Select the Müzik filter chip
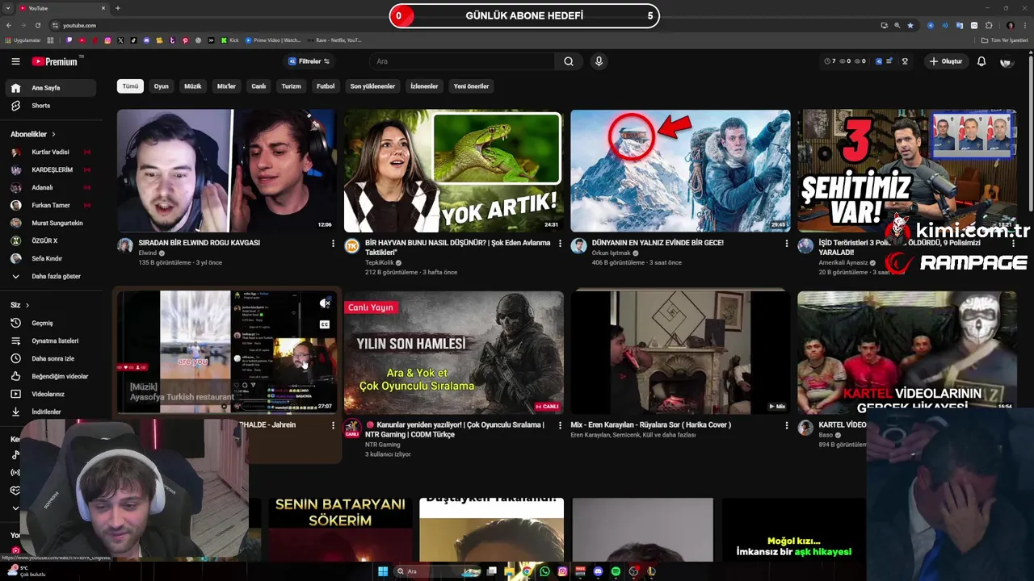 [x=193, y=86]
